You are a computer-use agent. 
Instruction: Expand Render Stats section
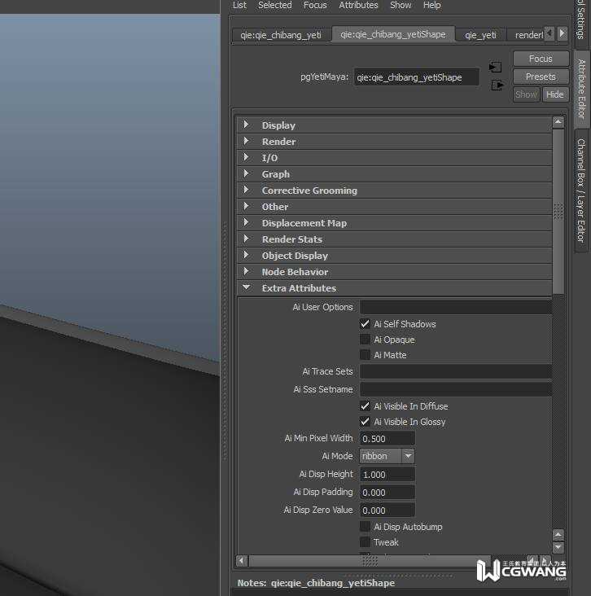pyautogui.click(x=395, y=239)
